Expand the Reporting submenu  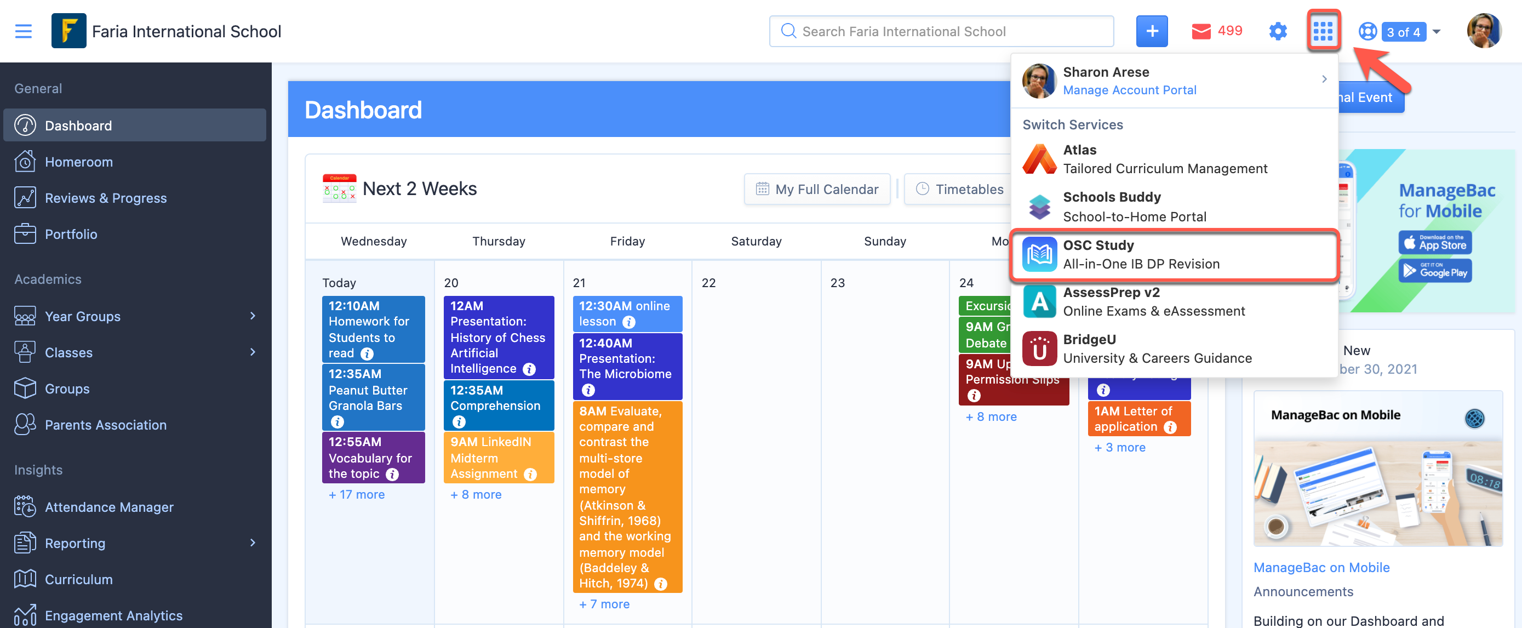[x=252, y=543]
